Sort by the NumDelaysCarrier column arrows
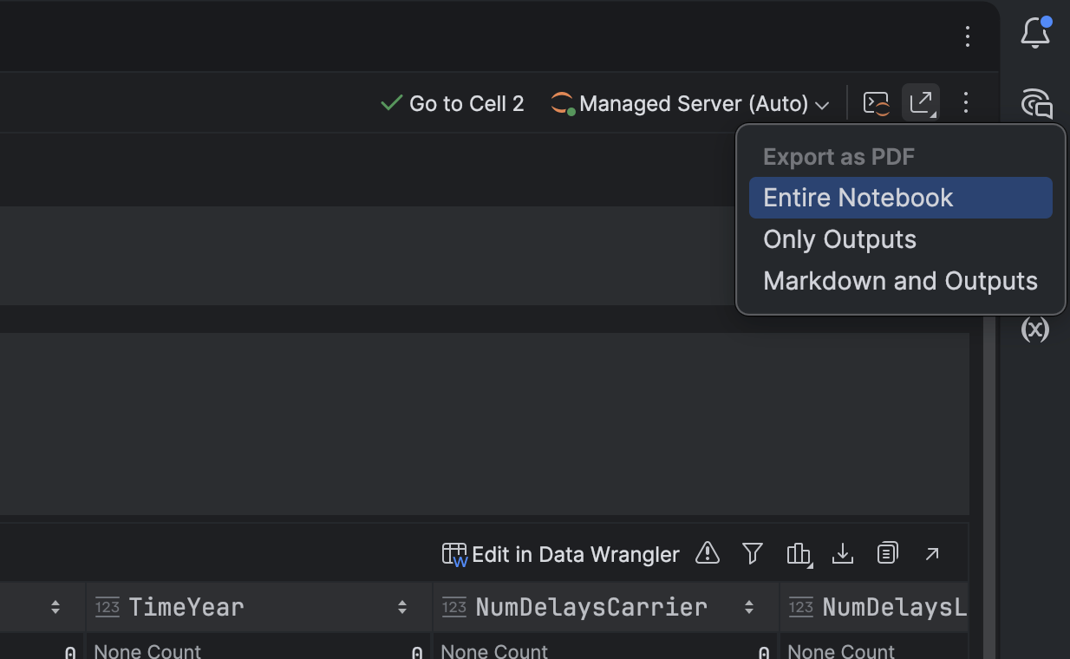1070x659 pixels. click(749, 607)
